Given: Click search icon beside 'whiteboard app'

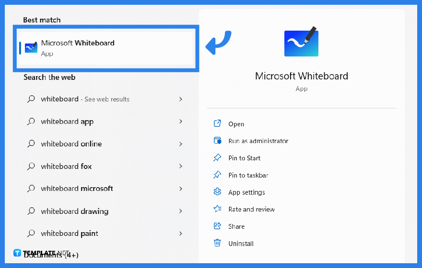Looking at the screenshot, I should (x=31, y=122).
